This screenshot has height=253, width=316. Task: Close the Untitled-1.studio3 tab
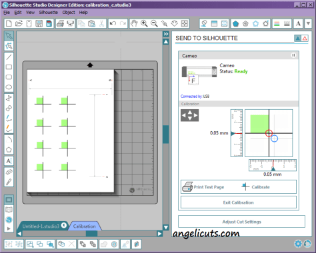coord(64,225)
